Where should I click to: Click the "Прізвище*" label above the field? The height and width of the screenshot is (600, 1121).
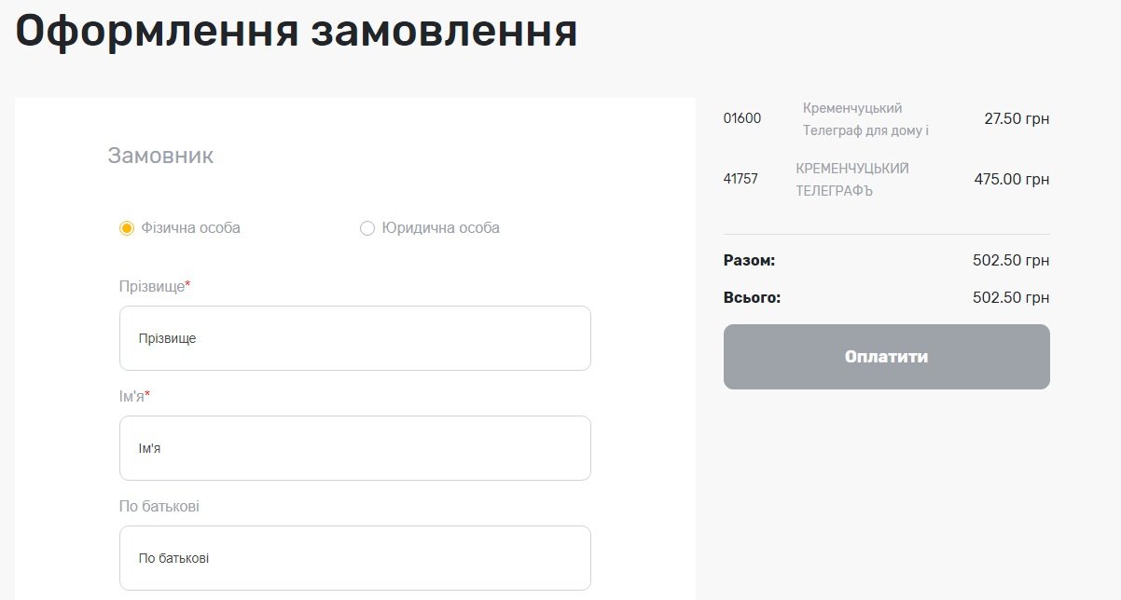154,286
